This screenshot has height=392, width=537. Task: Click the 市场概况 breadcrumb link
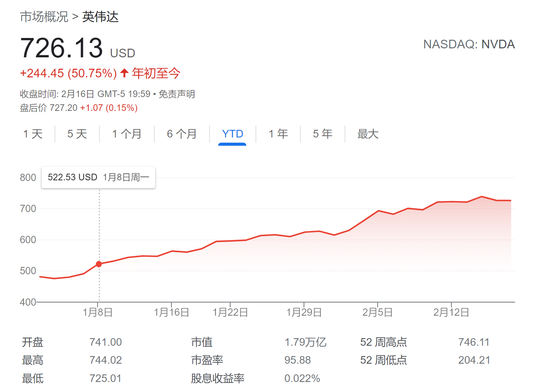(44, 17)
